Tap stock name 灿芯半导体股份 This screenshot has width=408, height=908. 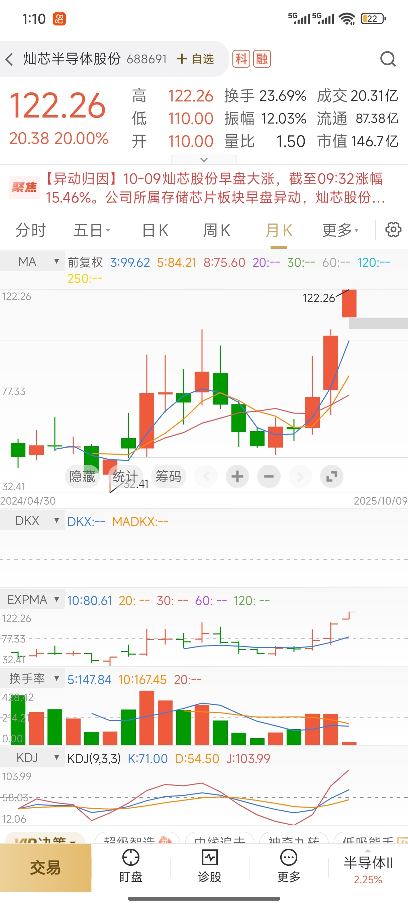click(x=72, y=59)
